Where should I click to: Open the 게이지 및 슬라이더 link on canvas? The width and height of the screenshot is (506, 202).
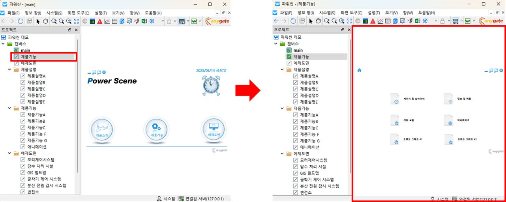[x=414, y=99]
